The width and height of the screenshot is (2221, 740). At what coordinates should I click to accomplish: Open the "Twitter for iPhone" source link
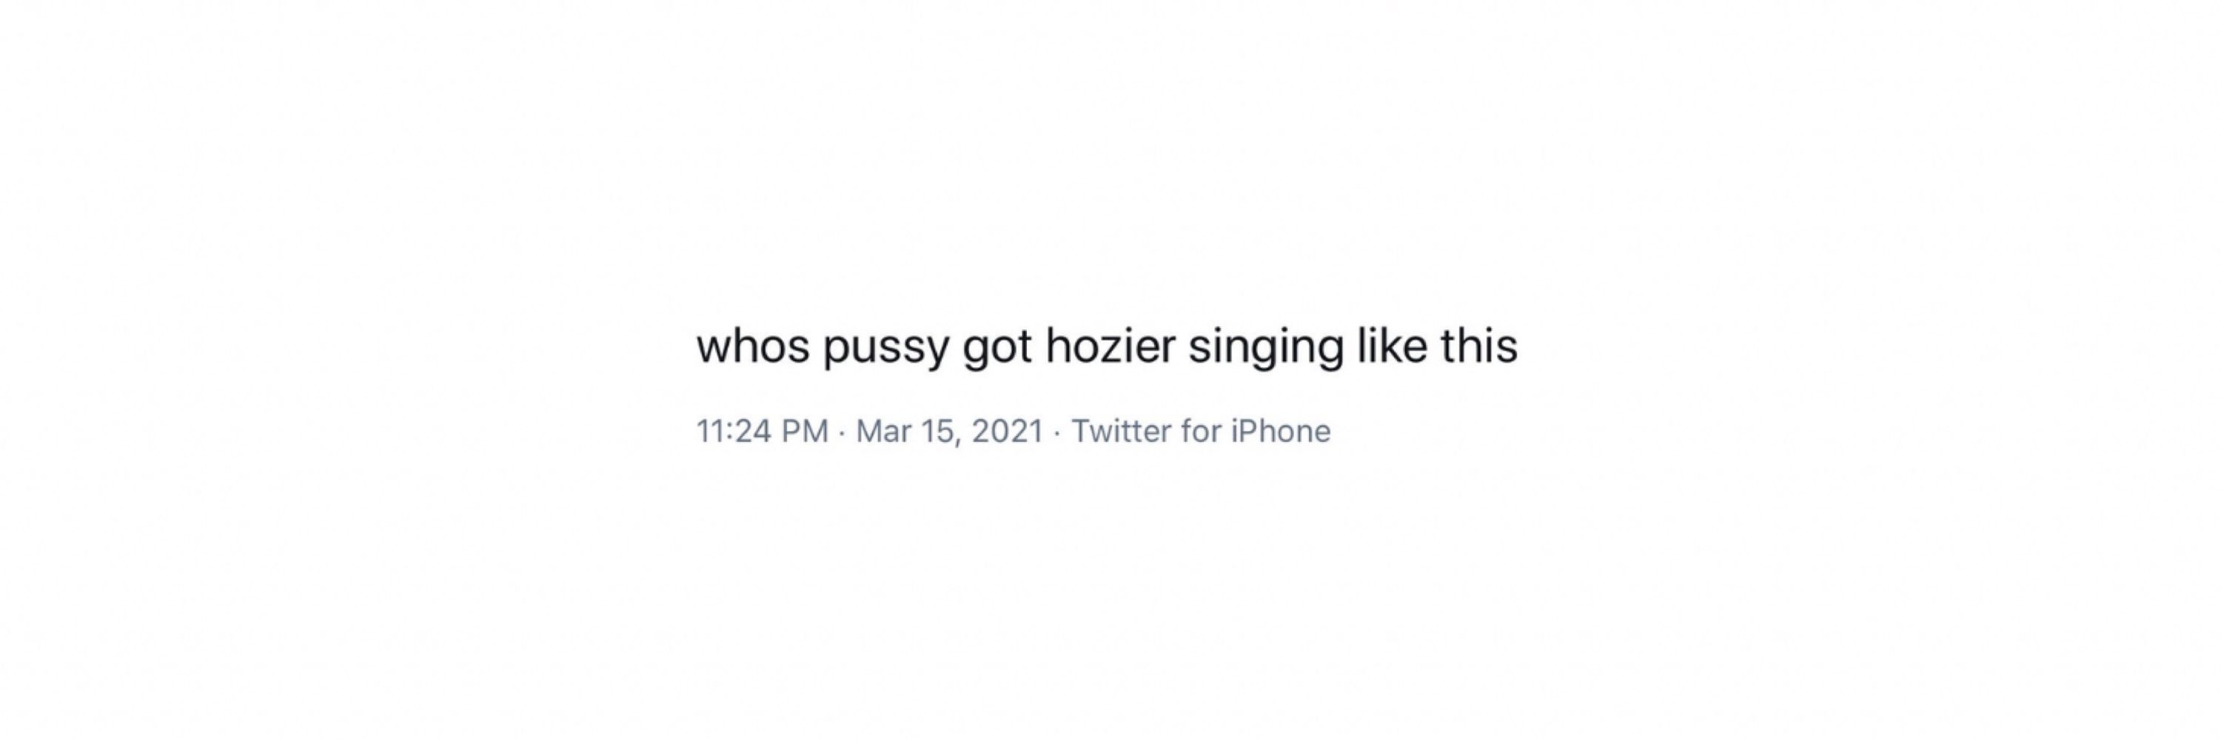(1201, 431)
